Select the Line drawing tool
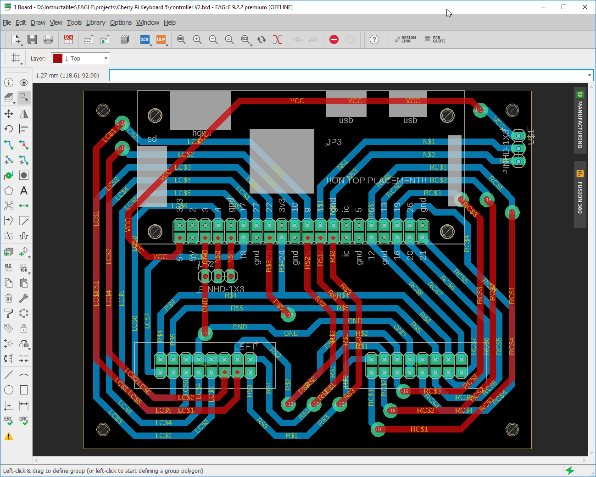The image size is (596, 477). pyautogui.click(x=9, y=375)
